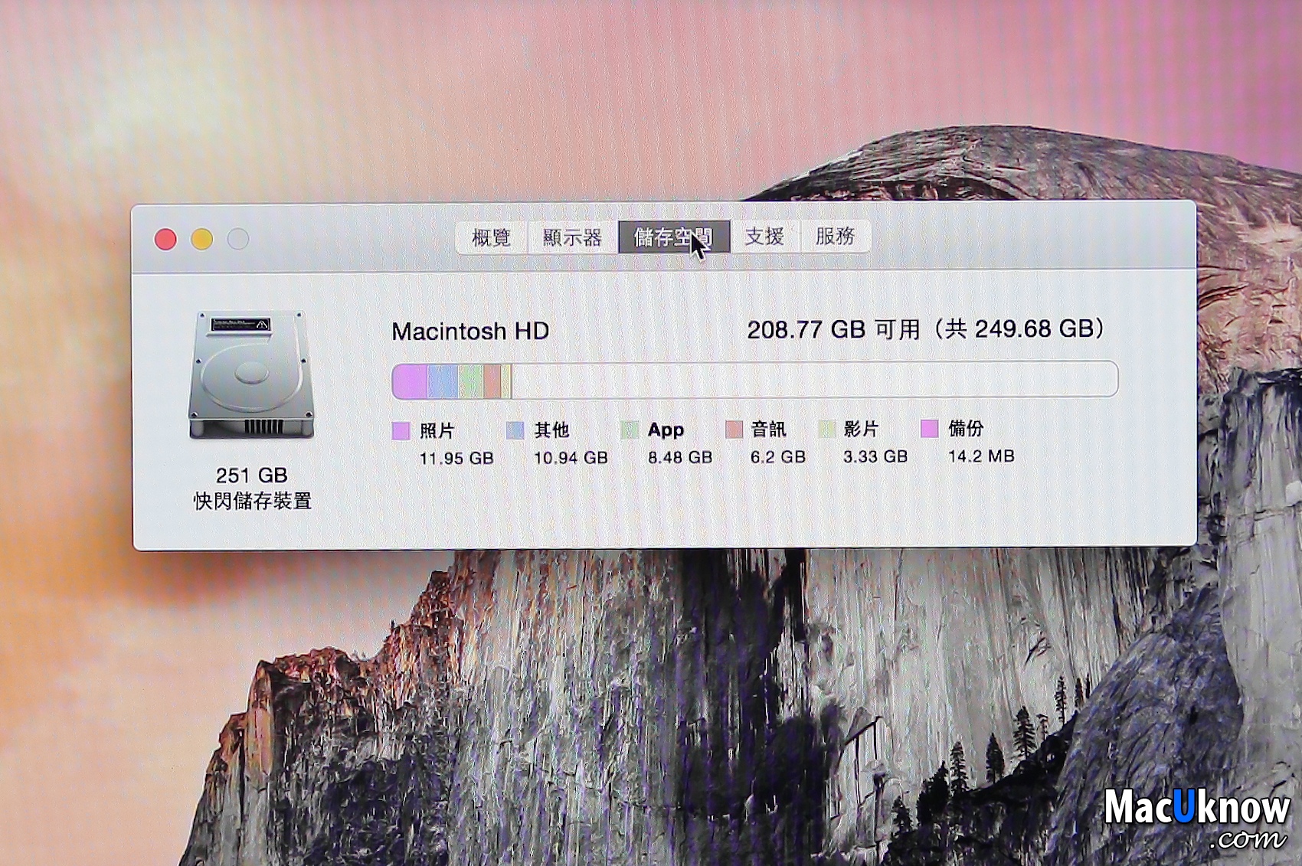Click the purple photos segment in storage bar

click(x=410, y=381)
